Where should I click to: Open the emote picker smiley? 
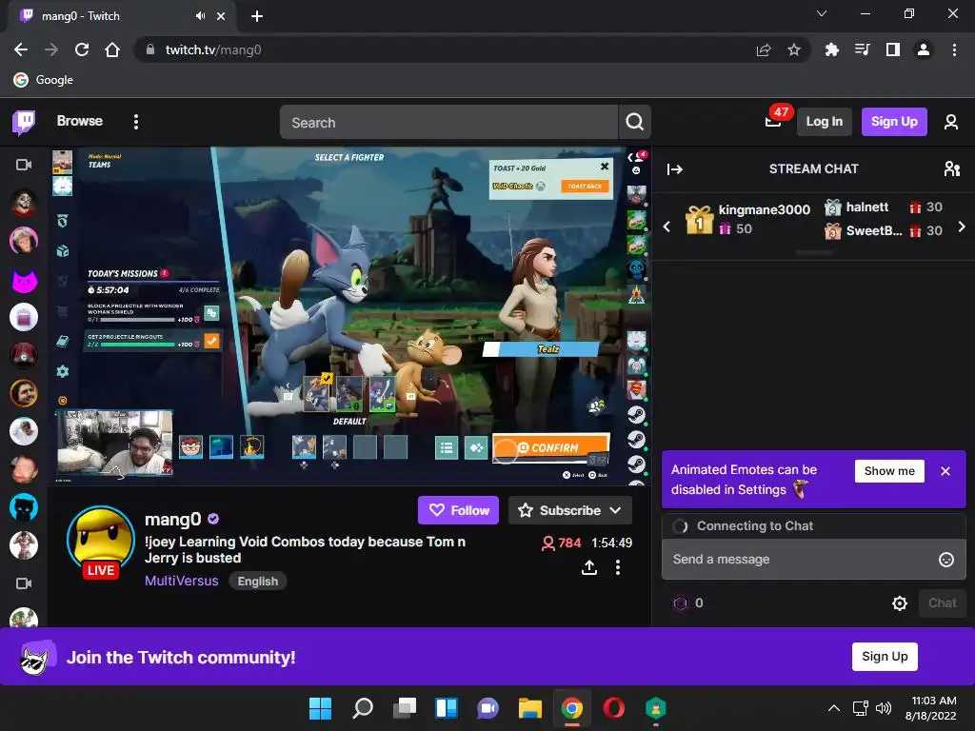coord(945,560)
